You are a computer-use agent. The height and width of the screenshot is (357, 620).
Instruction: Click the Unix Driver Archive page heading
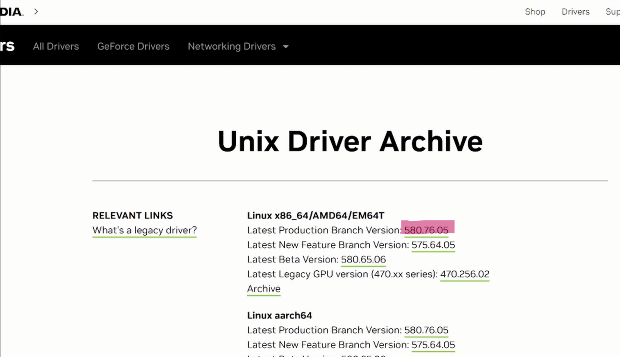350,141
